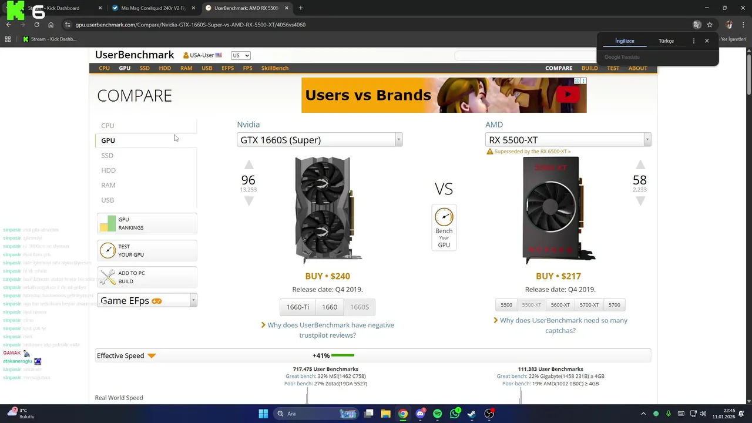Screen dimensions: 752x423
Task: Open translate popup options menu
Action: (x=694, y=41)
